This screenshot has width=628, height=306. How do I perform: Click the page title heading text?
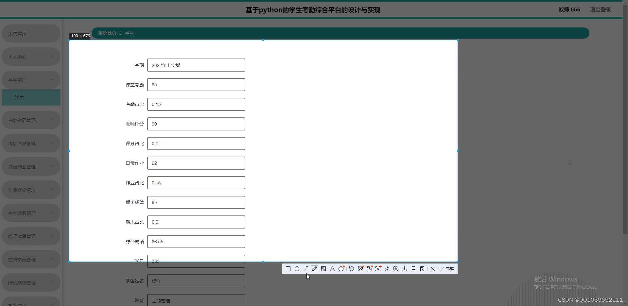313,10
